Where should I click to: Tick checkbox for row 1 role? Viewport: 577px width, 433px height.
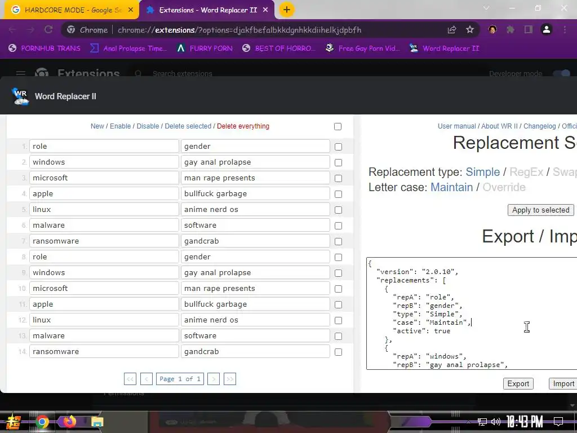pos(338,147)
